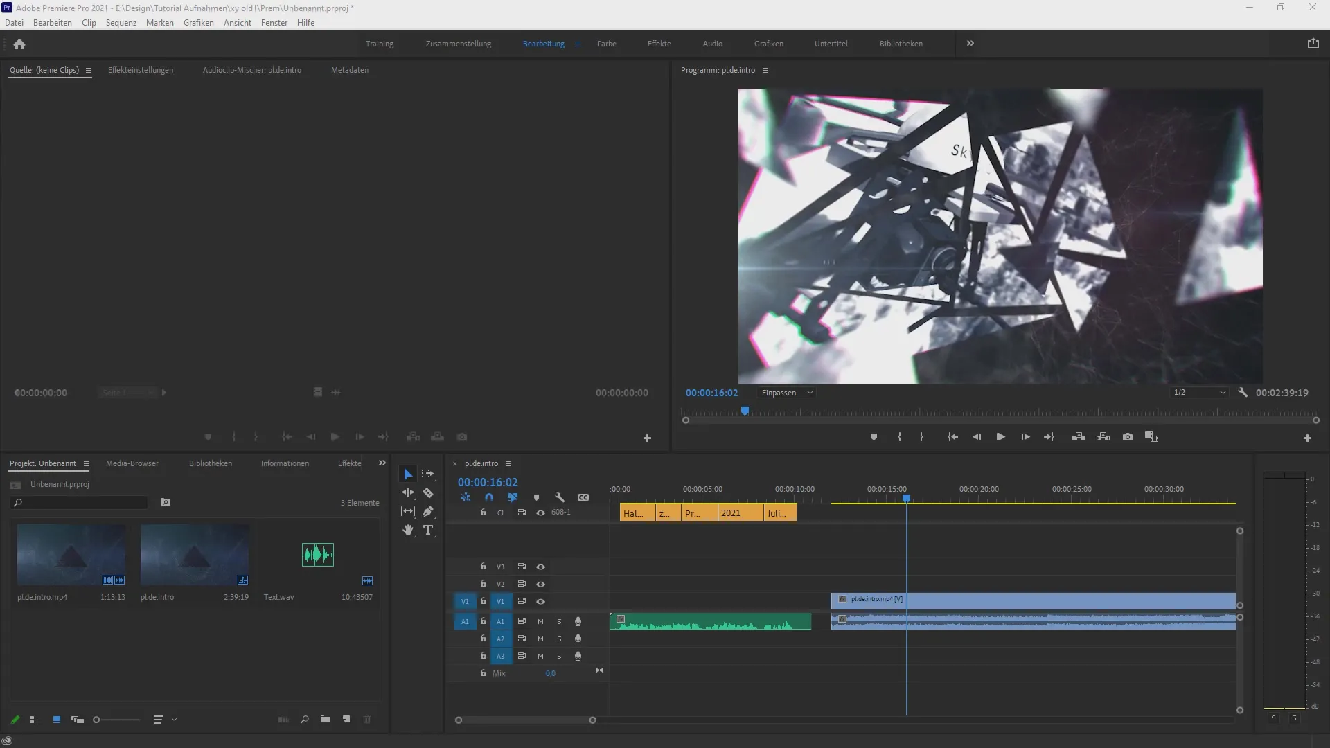This screenshot has height=748, width=1330.
Task: Toggle V2 track visibility eye
Action: [x=541, y=585]
